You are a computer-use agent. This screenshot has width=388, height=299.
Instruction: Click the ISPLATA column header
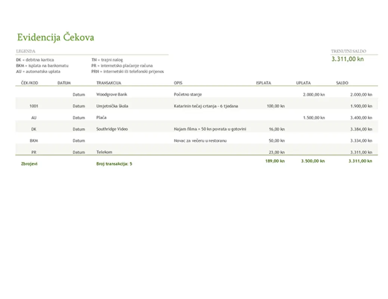point(263,83)
